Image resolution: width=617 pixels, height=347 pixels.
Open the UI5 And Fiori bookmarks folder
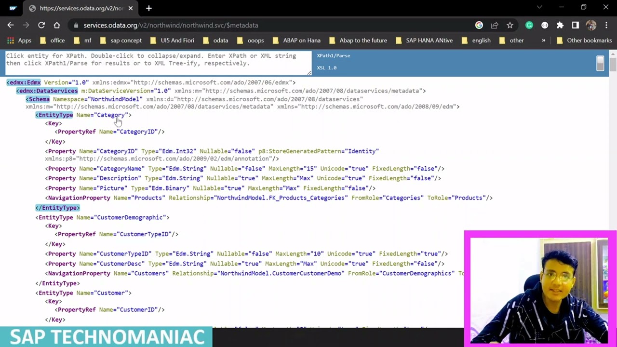[x=172, y=40]
